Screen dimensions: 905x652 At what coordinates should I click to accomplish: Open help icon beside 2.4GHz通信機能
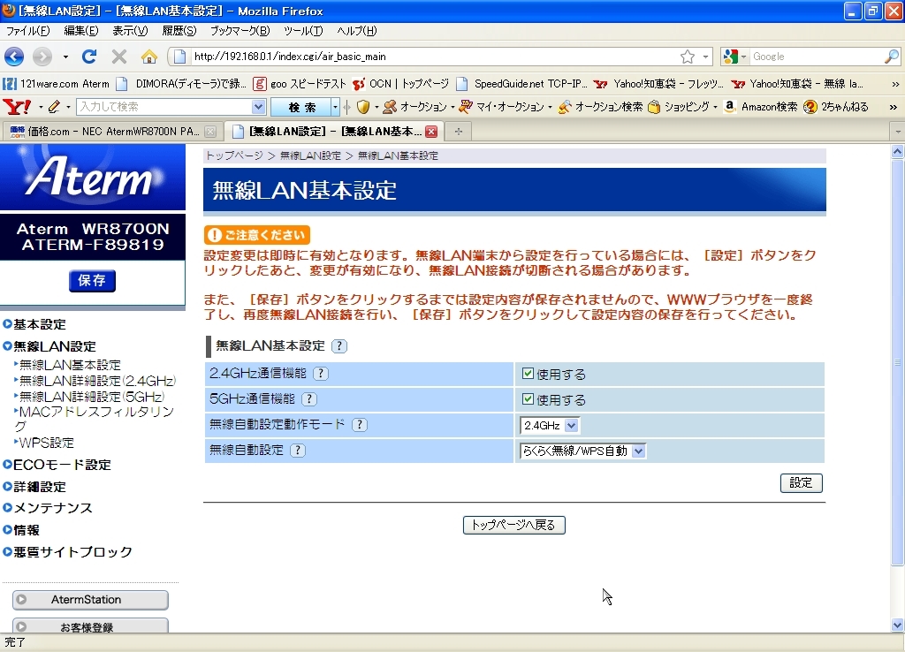321,374
